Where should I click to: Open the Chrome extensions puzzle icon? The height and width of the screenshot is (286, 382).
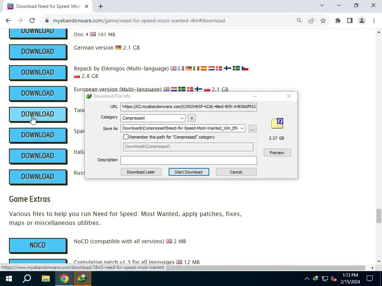click(338, 21)
